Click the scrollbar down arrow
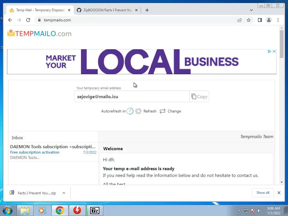The height and width of the screenshot is (216, 288). (x=282, y=182)
